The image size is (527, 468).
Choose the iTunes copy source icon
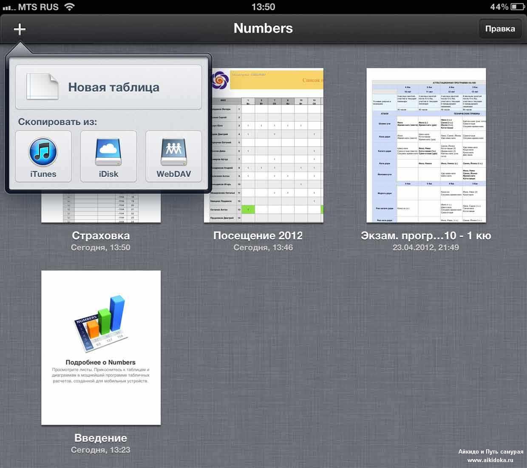(x=43, y=156)
